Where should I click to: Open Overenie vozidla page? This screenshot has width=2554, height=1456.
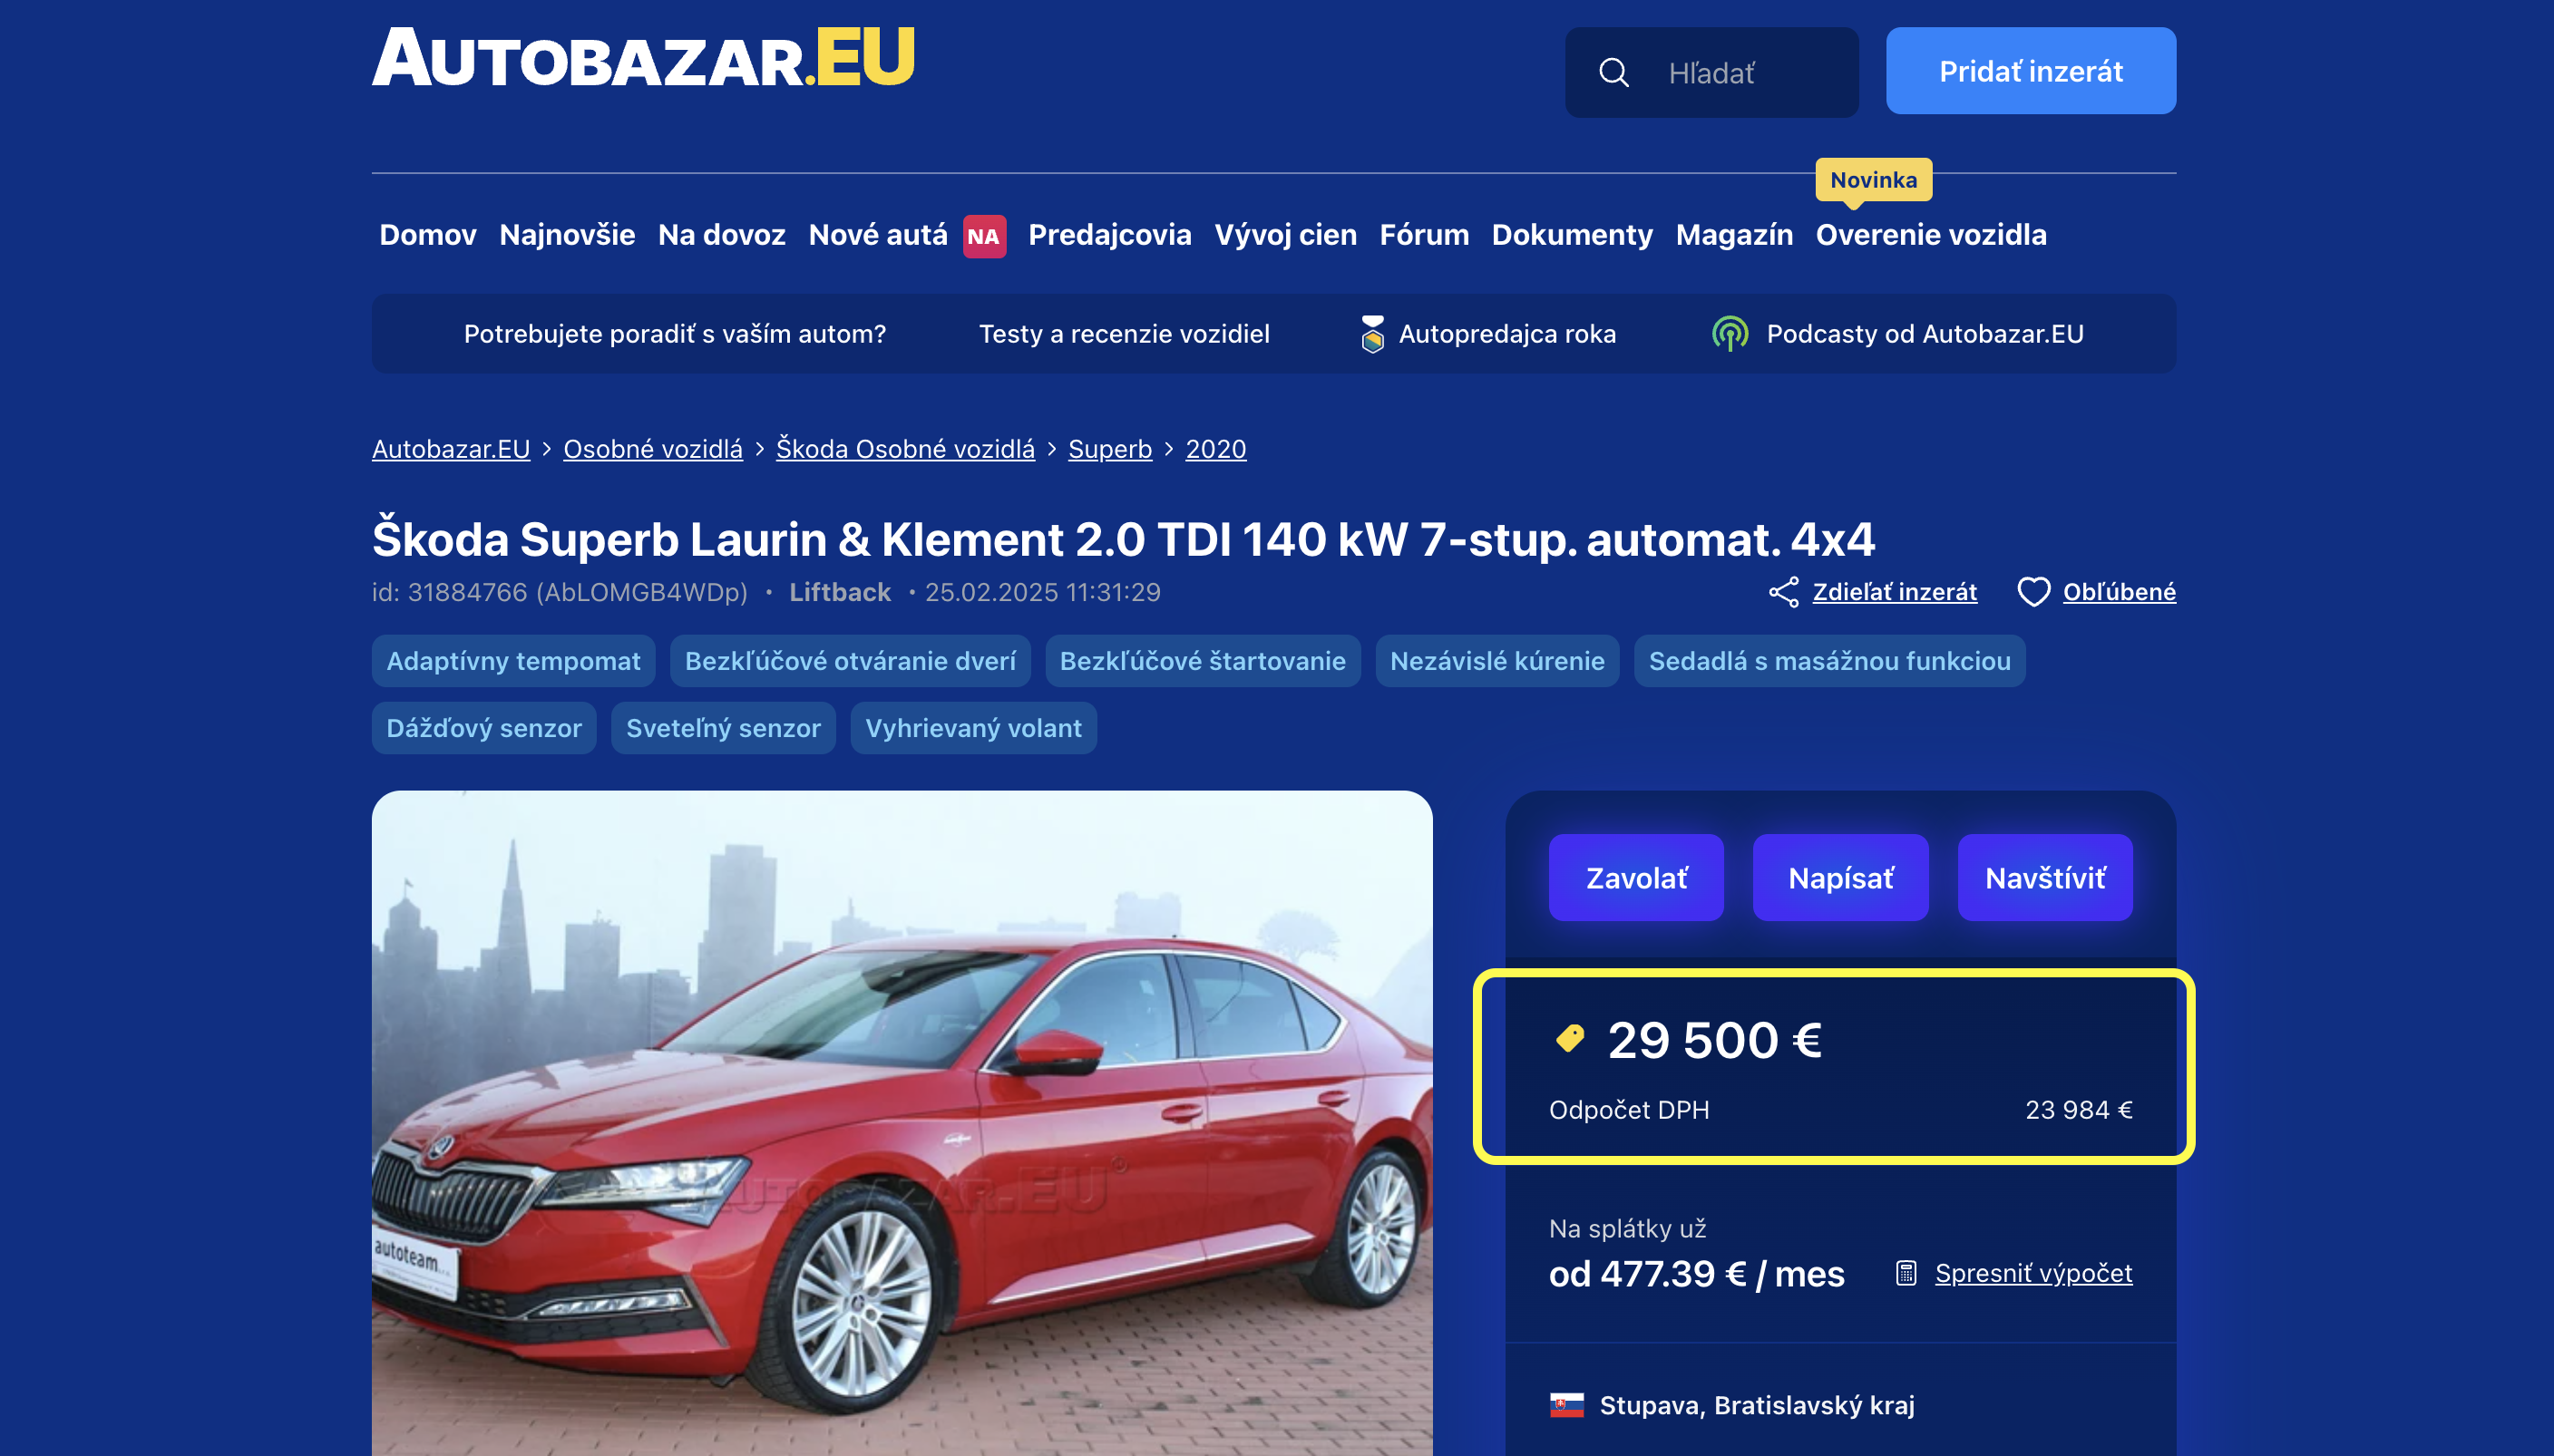pyautogui.click(x=1932, y=235)
